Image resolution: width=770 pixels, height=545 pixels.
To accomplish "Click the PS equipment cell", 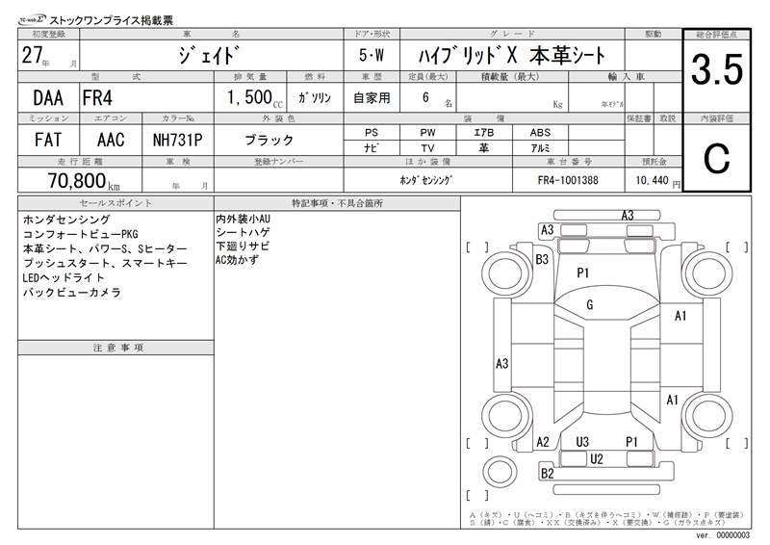I will pyautogui.click(x=372, y=133).
